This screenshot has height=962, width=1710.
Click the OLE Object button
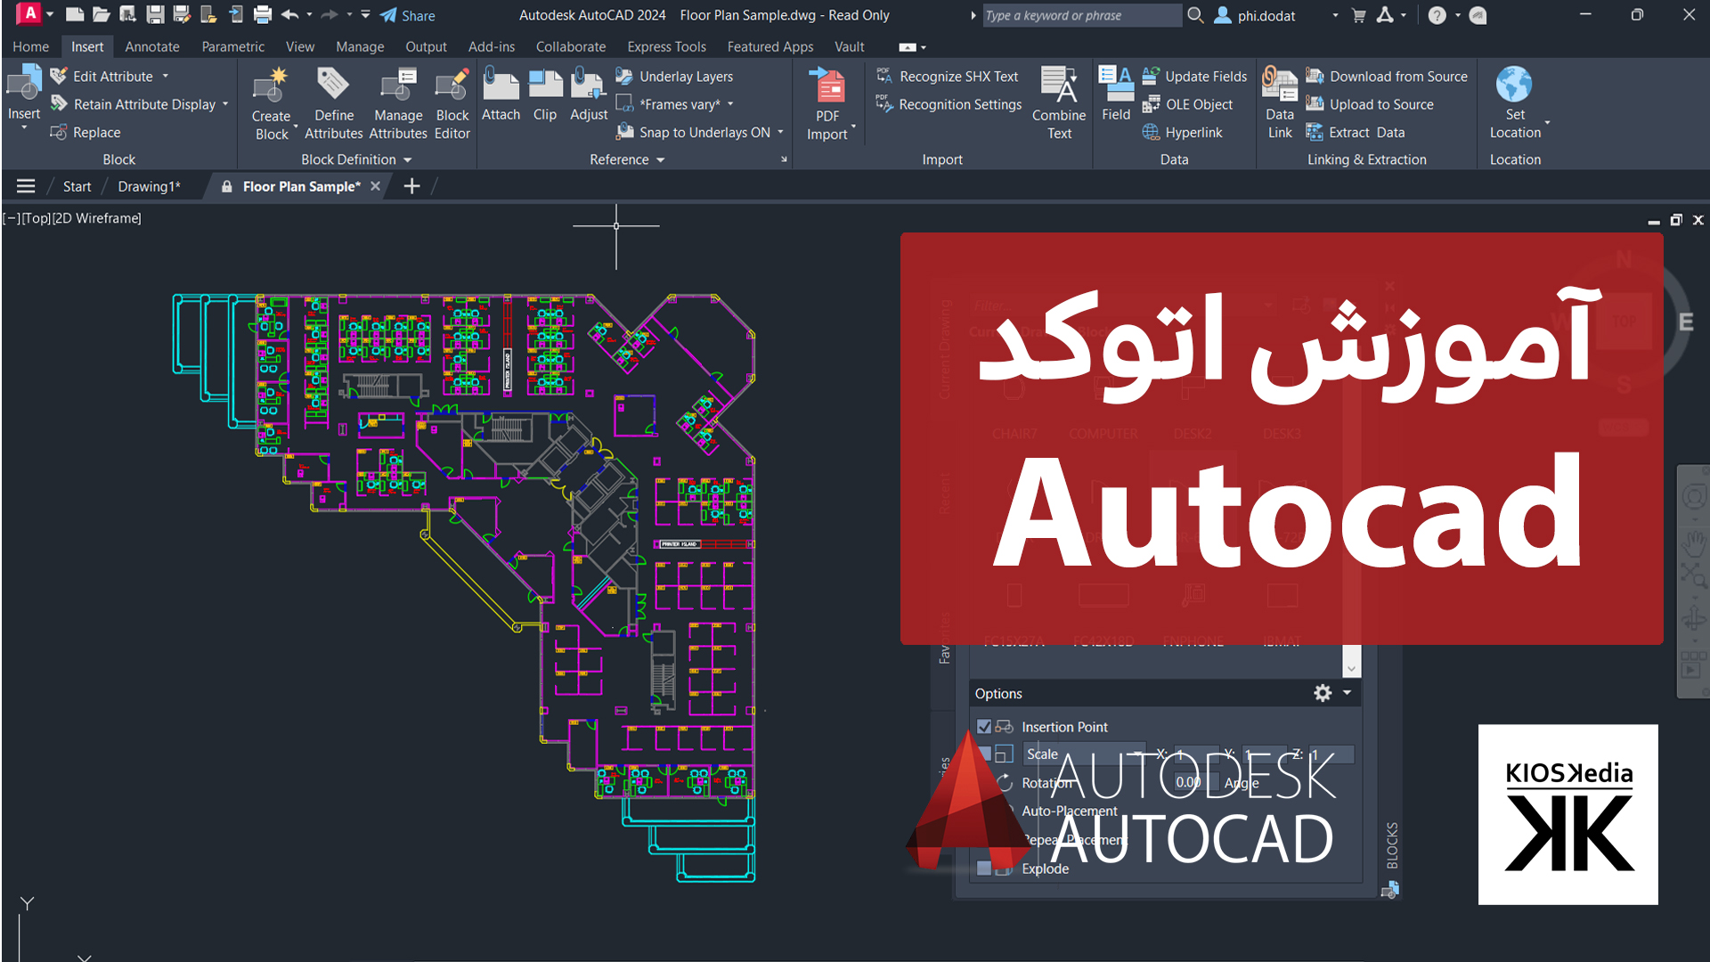point(1187,104)
